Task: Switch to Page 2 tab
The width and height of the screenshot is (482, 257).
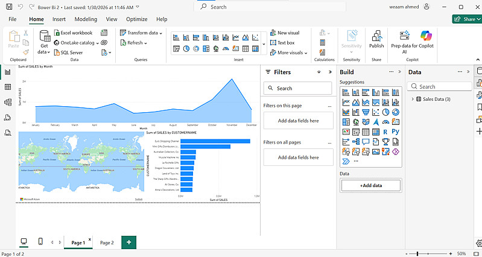Action: click(x=107, y=243)
